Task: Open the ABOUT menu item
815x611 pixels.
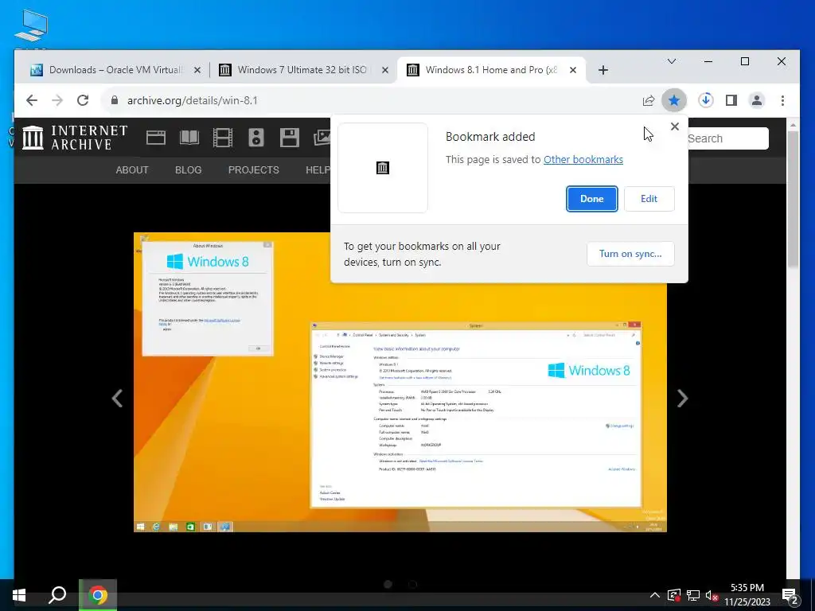Action: click(132, 170)
